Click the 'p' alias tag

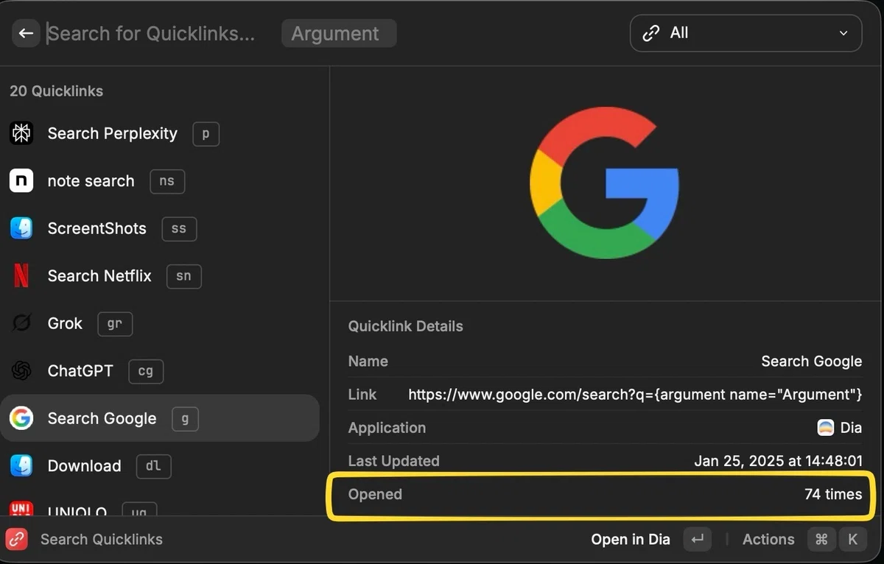pos(206,134)
